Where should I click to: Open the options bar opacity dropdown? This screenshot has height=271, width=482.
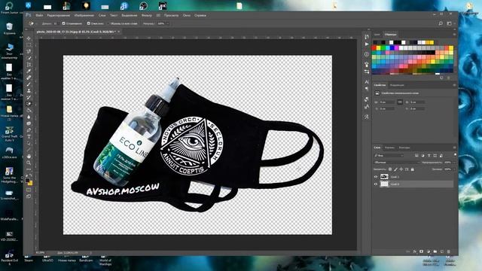pyautogui.click(x=167, y=23)
